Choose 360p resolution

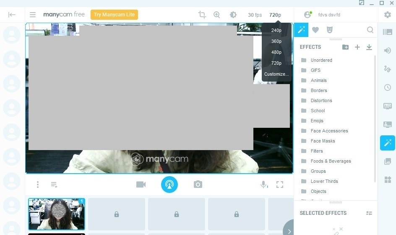click(276, 41)
